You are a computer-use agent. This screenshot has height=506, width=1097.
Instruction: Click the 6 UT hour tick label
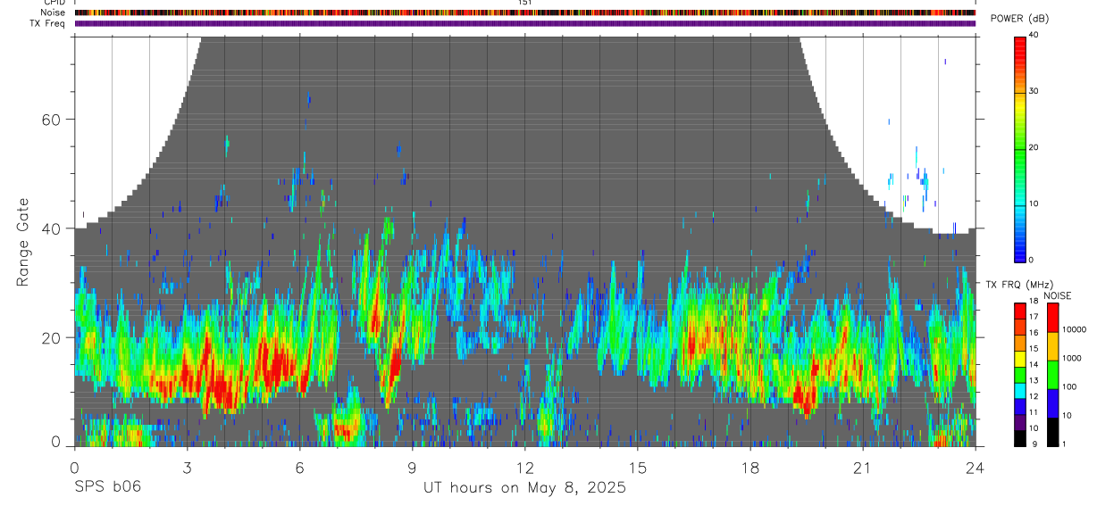point(299,468)
